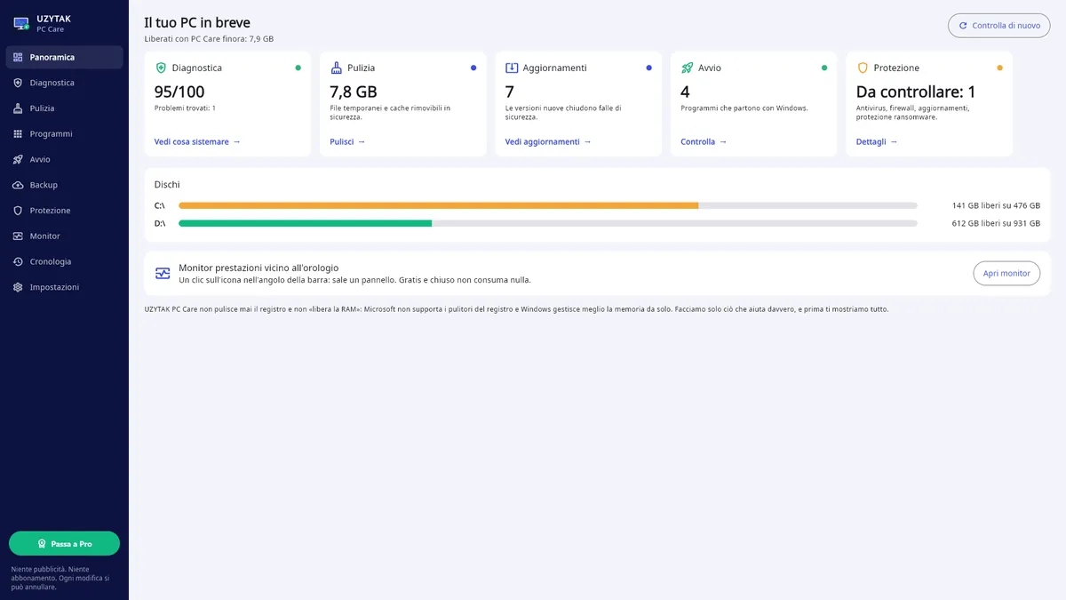1066x600 pixels.
Task: Click the Vedi cosa sistemare link
Action: [197, 142]
